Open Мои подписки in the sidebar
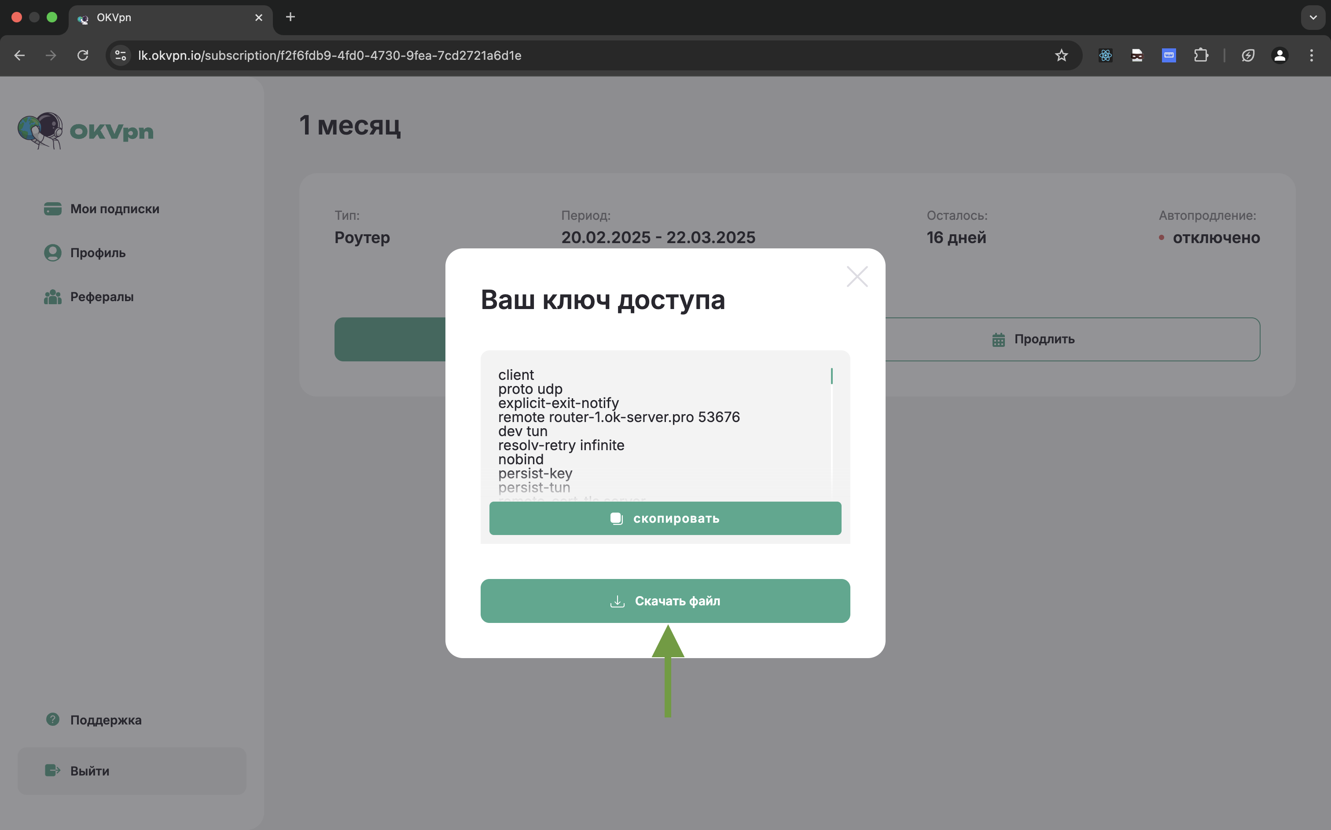Screen dimensions: 1331x830 114,209
